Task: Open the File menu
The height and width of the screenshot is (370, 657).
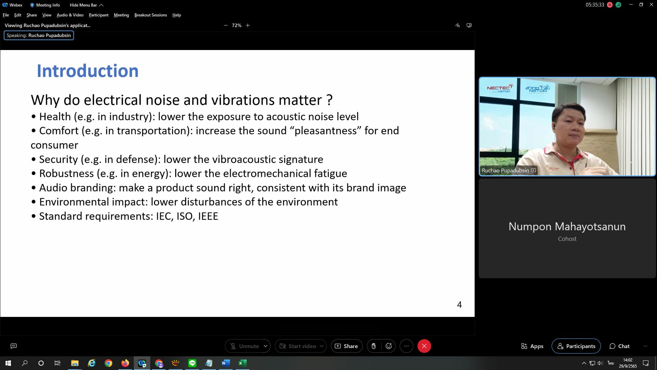Action: 6,15
